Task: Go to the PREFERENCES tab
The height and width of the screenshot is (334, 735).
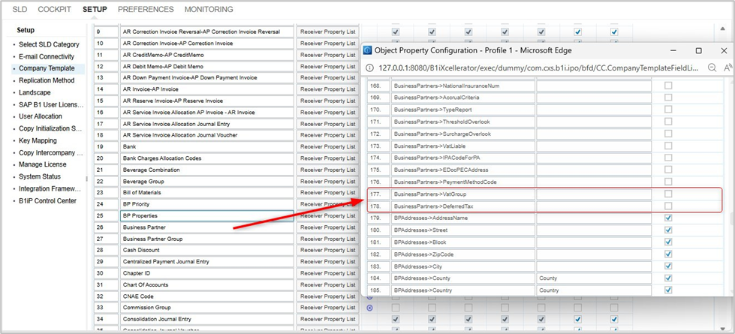Action: 146,10
